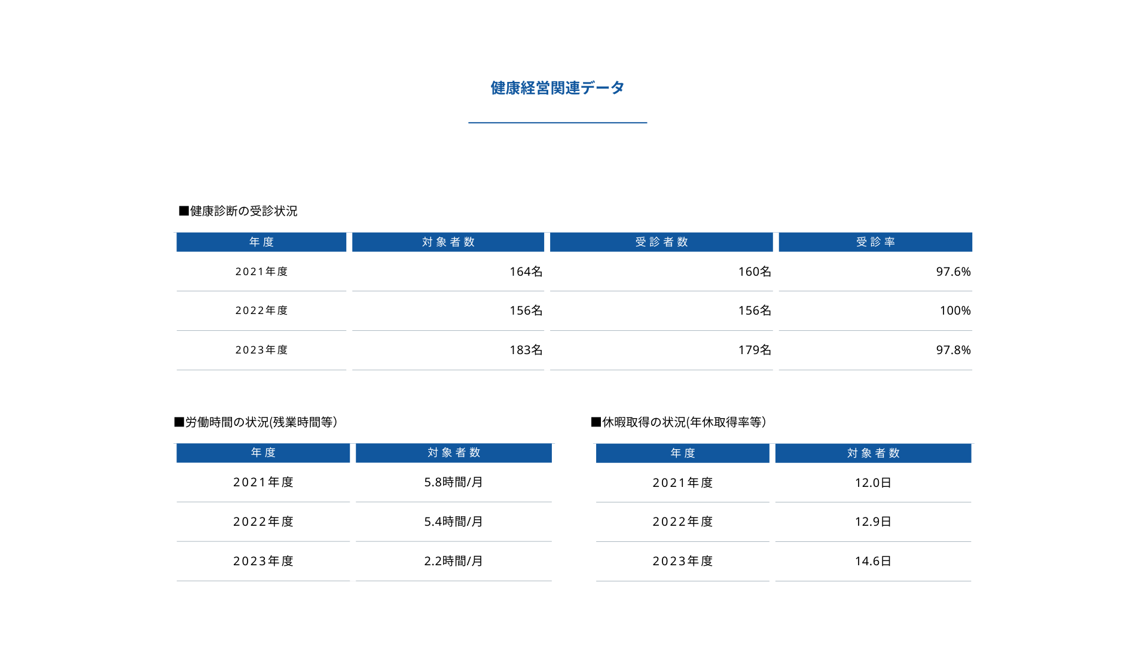1148x646 pixels.
Task: Click the 受診者数 column header
Action: [x=661, y=242]
